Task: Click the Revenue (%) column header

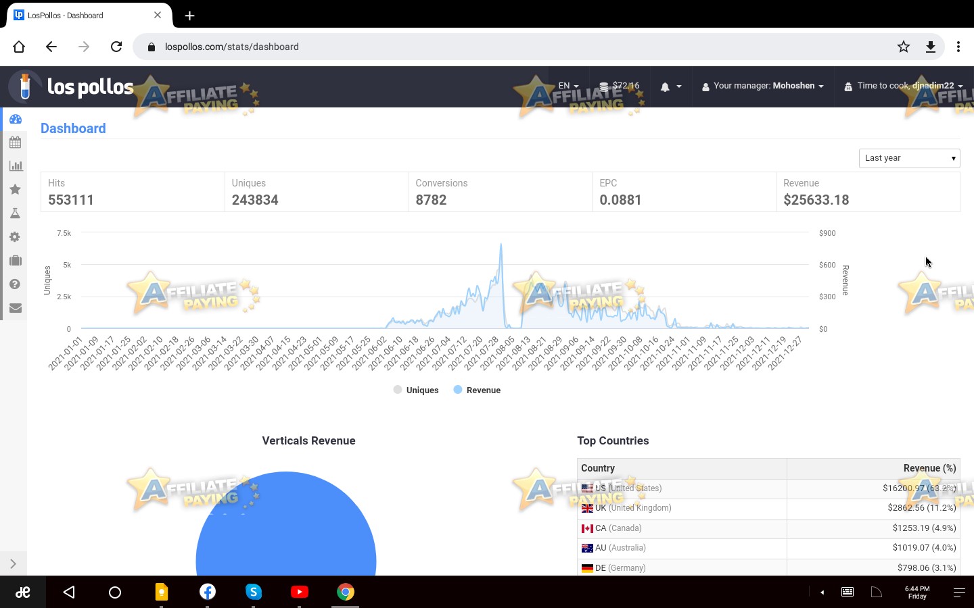Action: [x=873, y=468]
